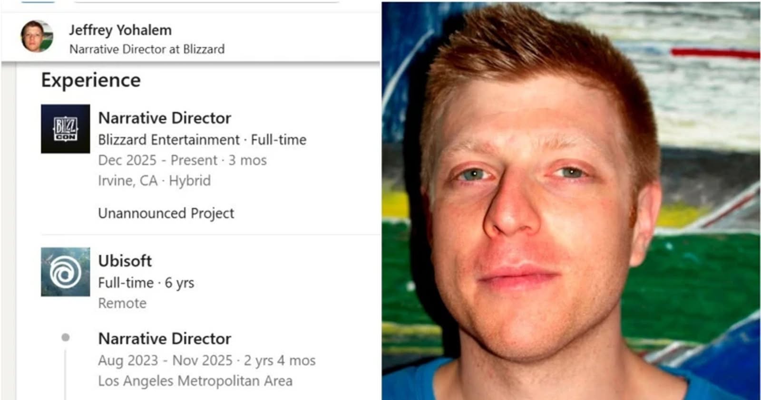This screenshot has height=400, width=761.
Task: Click the 'Unannounced Project' description text
Action: tap(166, 213)
